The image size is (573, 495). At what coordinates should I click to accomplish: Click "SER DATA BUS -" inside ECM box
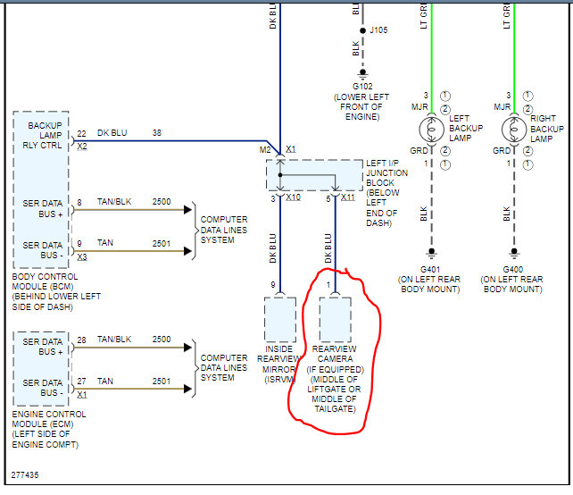42,388
